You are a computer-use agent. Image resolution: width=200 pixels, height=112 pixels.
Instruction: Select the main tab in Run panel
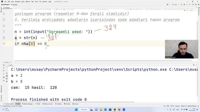click(11, 65)
